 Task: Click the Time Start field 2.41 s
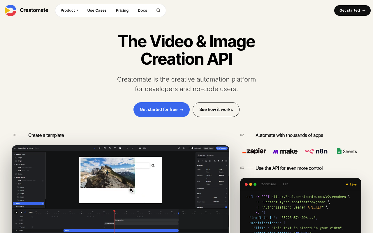tap(210, 169)
